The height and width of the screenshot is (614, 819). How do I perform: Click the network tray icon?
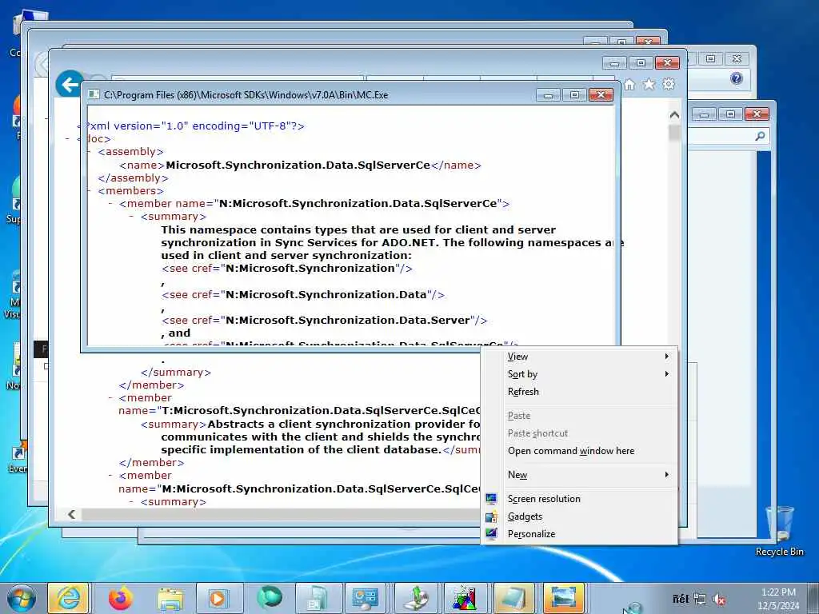coord(699,600)
